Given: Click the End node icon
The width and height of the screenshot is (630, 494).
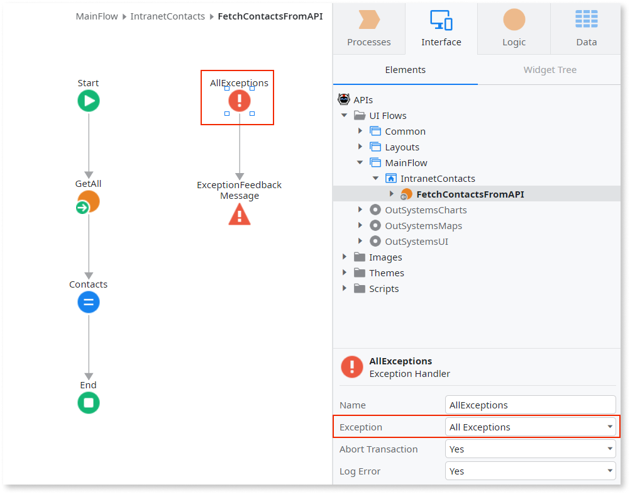Looking at the screenshot, I should pyautogui.click(x=89, y=403).
